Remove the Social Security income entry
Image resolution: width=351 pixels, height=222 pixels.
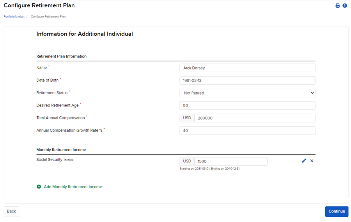(312, 161)
